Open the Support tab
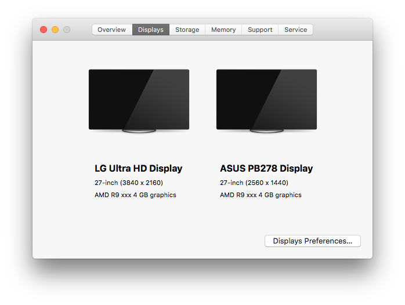This screenshot has width=405, height=305. pos(260,30)
